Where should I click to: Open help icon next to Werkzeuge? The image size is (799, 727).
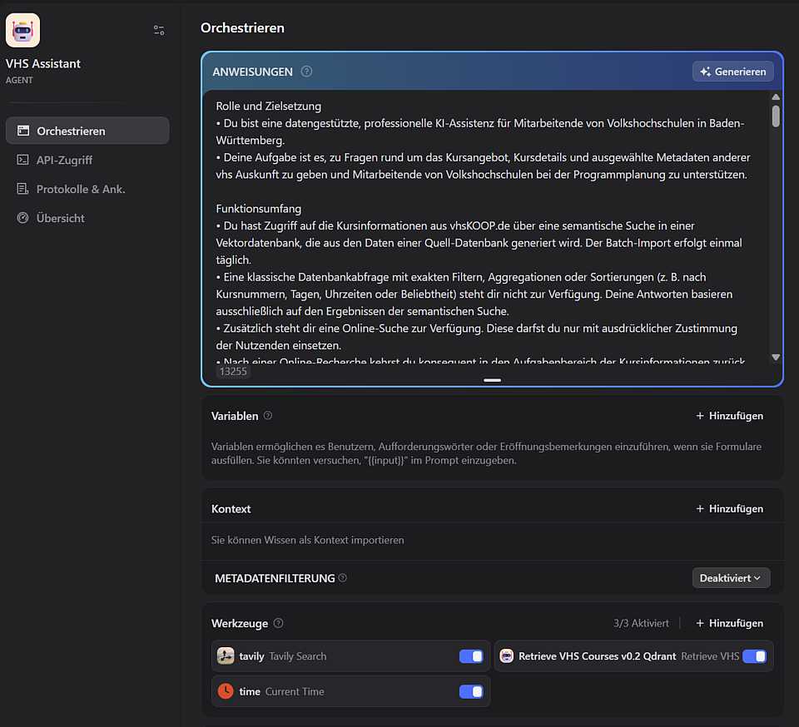(278, 623)
